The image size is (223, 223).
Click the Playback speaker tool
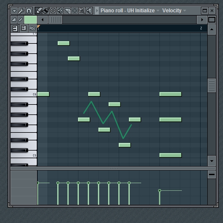(x=89, y=11)
